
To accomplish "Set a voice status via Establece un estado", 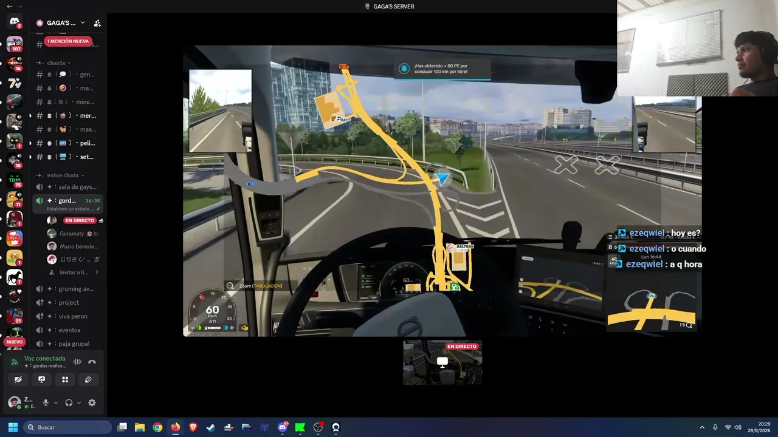I will point(74,209).
